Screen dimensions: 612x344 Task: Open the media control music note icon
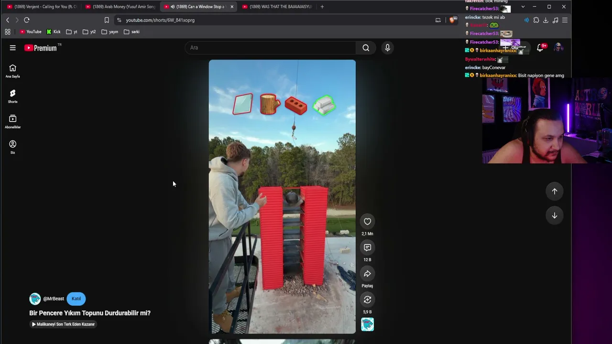555,20
